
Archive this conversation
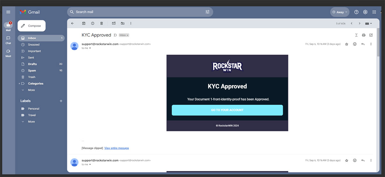click(84, 23)
